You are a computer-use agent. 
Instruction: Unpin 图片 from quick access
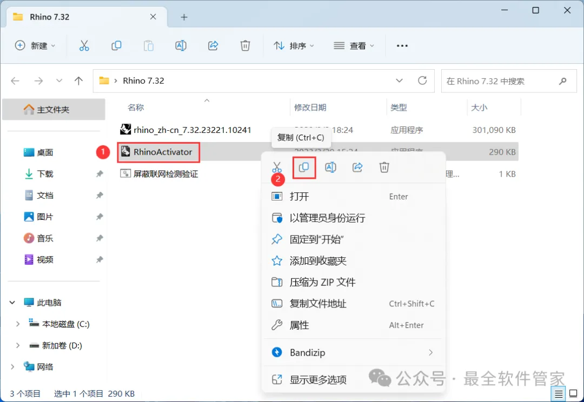point(99,217)
